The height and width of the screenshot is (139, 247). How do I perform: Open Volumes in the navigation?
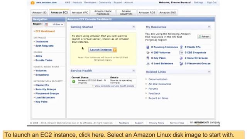point(41,71)
